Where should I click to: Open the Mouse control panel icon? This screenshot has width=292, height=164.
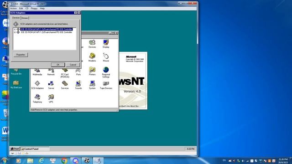[106, 57]
